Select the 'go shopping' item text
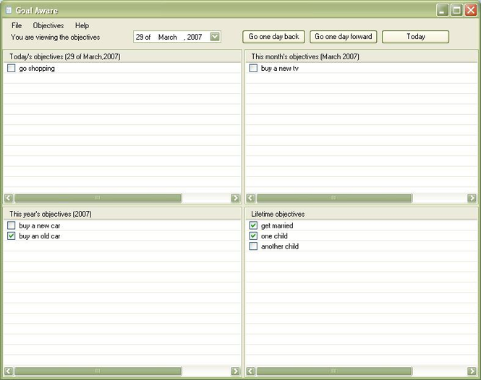Screen dimensions: 481x380 pyautogui.click(x=37, y=69)
